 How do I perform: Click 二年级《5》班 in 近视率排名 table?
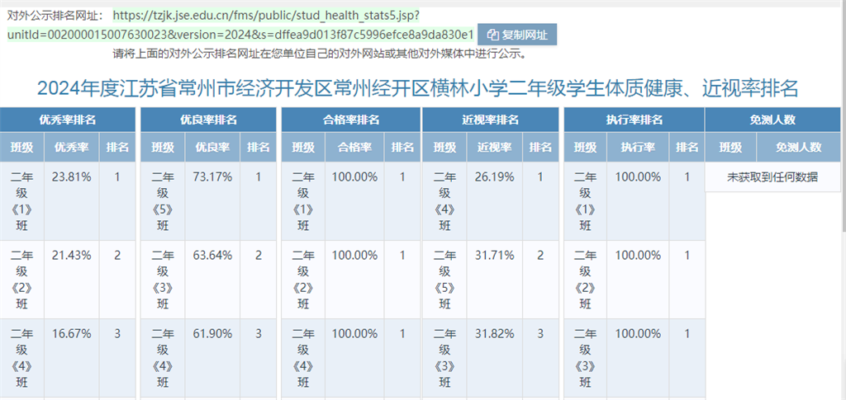(444, 280)
